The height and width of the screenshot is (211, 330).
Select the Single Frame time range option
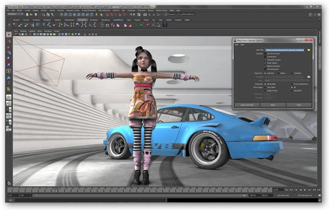click(x=265, y=90)
